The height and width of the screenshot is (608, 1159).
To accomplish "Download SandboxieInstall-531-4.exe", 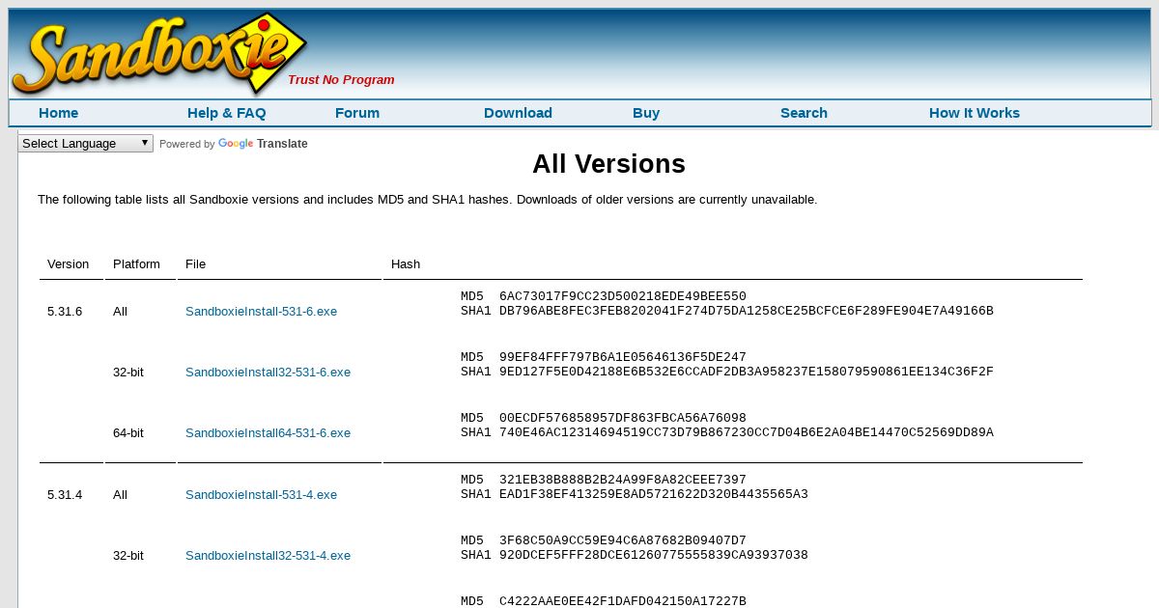I will tap(261, 495).
